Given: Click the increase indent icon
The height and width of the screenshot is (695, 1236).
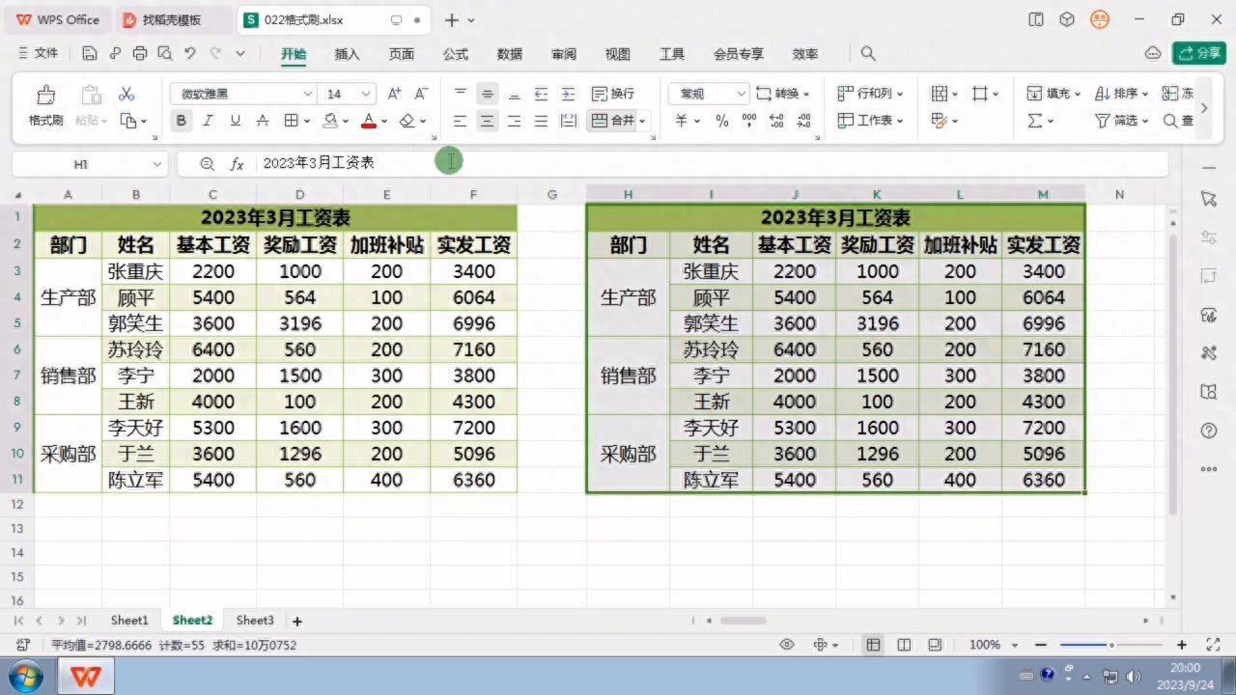Looking at the screenshot, I should (x=568, y=94).
